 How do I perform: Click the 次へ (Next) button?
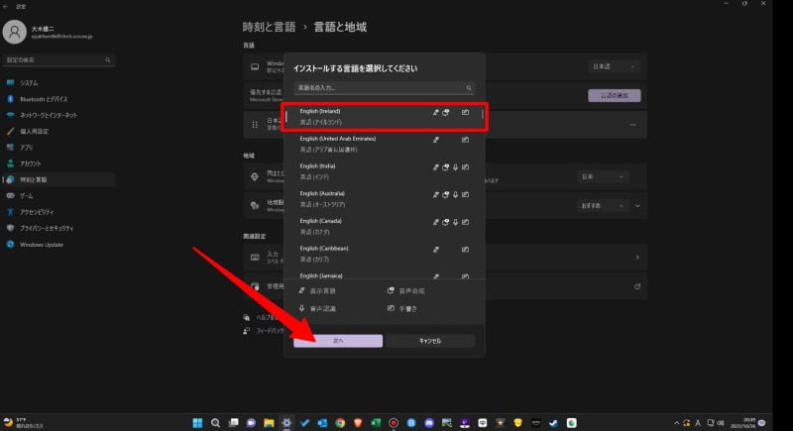pos(337,340)
